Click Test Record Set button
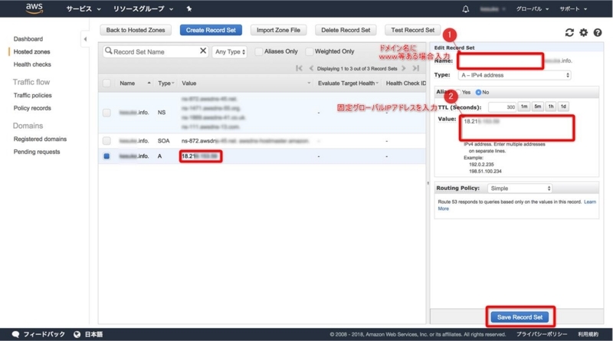 coord(412,30)
